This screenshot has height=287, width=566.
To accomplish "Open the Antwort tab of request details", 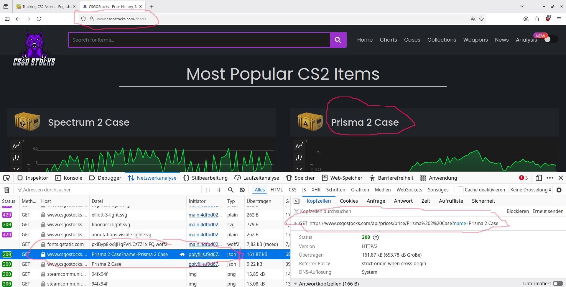I will (x=403, y=201).
